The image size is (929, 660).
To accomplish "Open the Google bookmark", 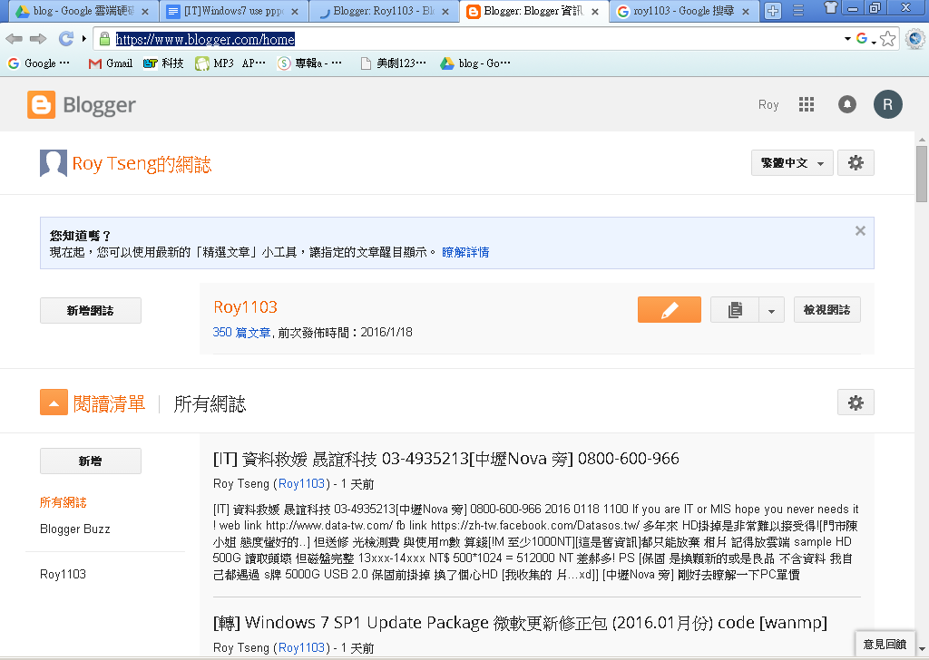I will point(38,63).
